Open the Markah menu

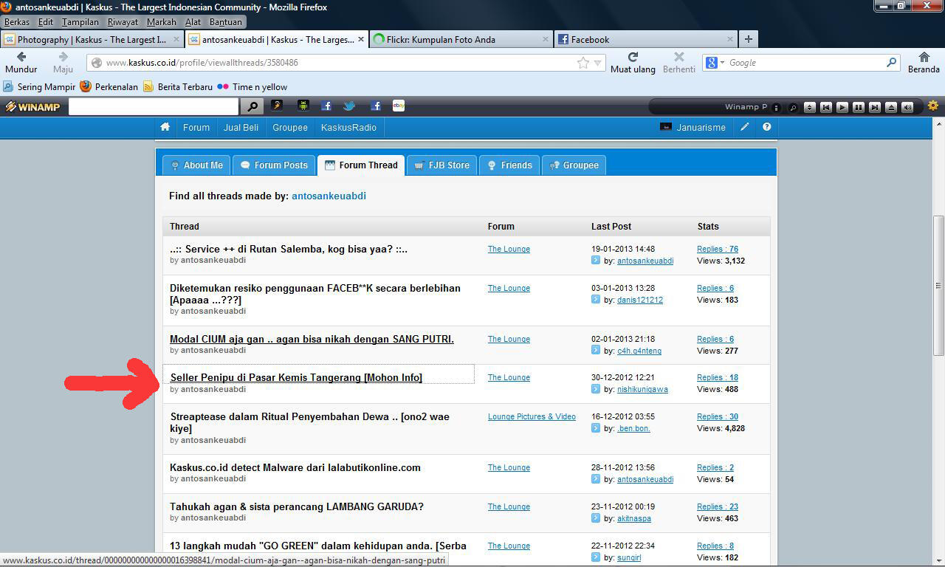[x=161, y=22]
